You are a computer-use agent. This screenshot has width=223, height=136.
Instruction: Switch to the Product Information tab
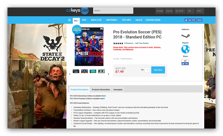[x=101, y=89]
